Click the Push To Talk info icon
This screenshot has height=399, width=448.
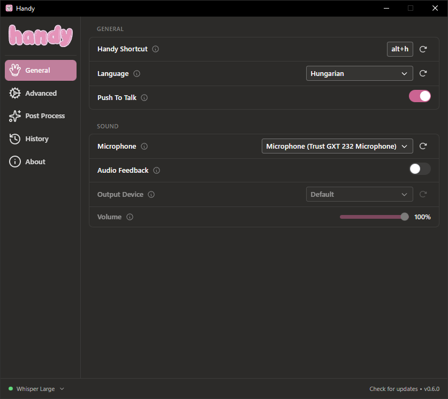(143, 98)
